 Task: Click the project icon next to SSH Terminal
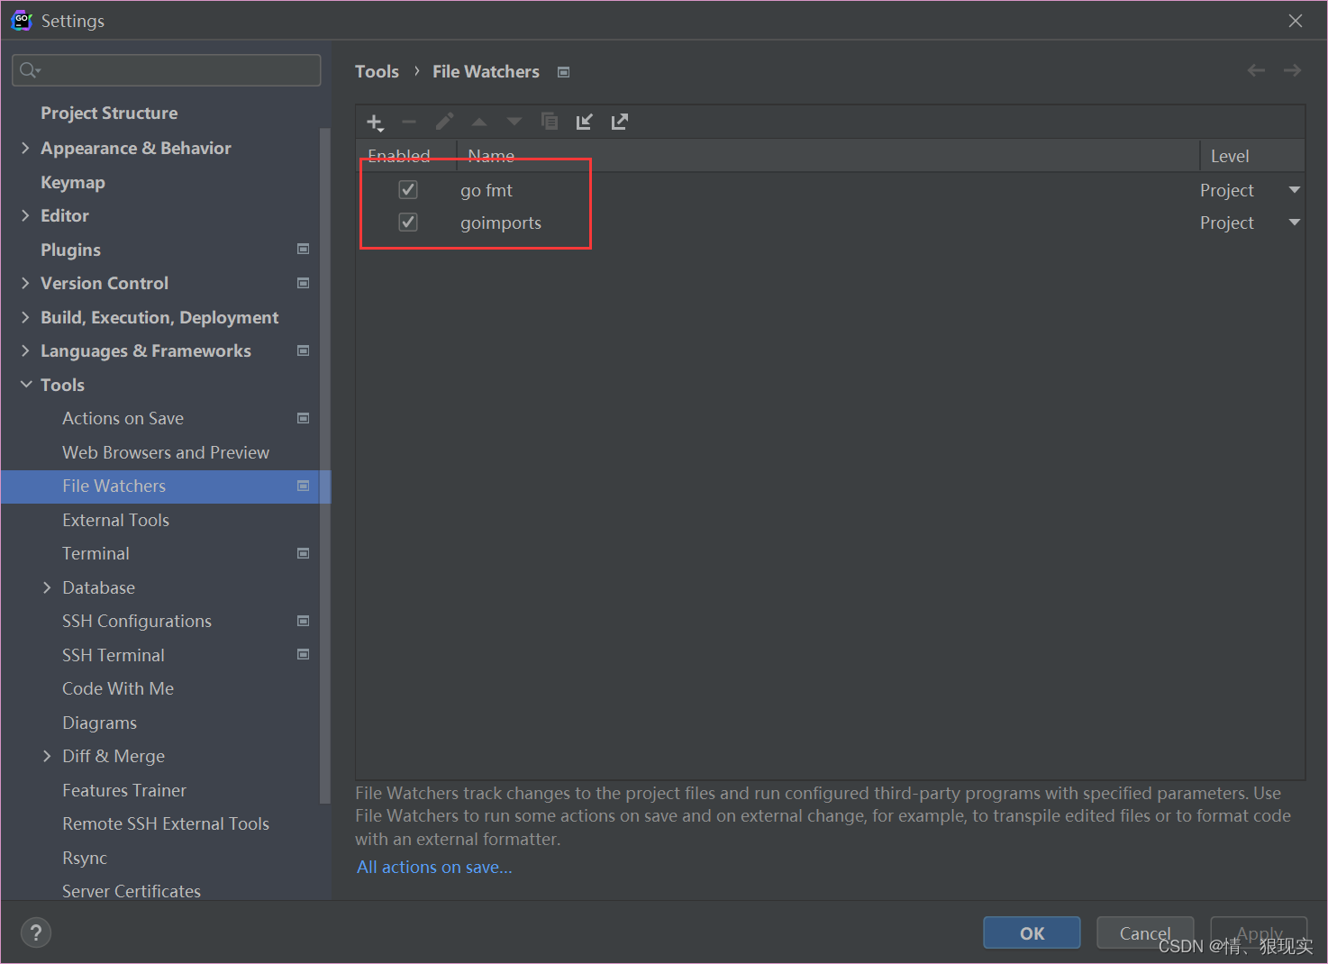[x=304, y=655]
